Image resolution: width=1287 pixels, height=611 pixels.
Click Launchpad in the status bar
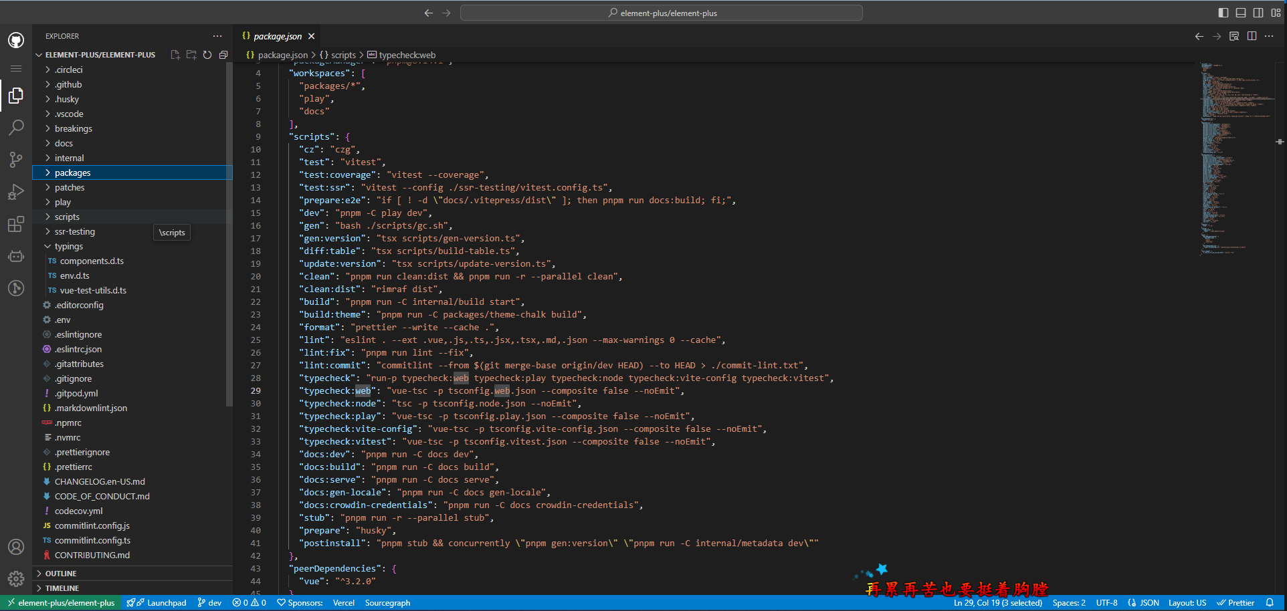157,602
